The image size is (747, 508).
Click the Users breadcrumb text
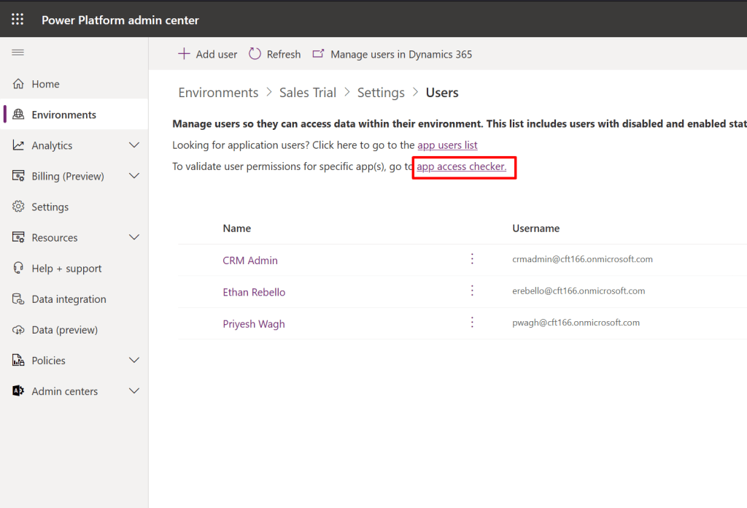click(442, 93)
